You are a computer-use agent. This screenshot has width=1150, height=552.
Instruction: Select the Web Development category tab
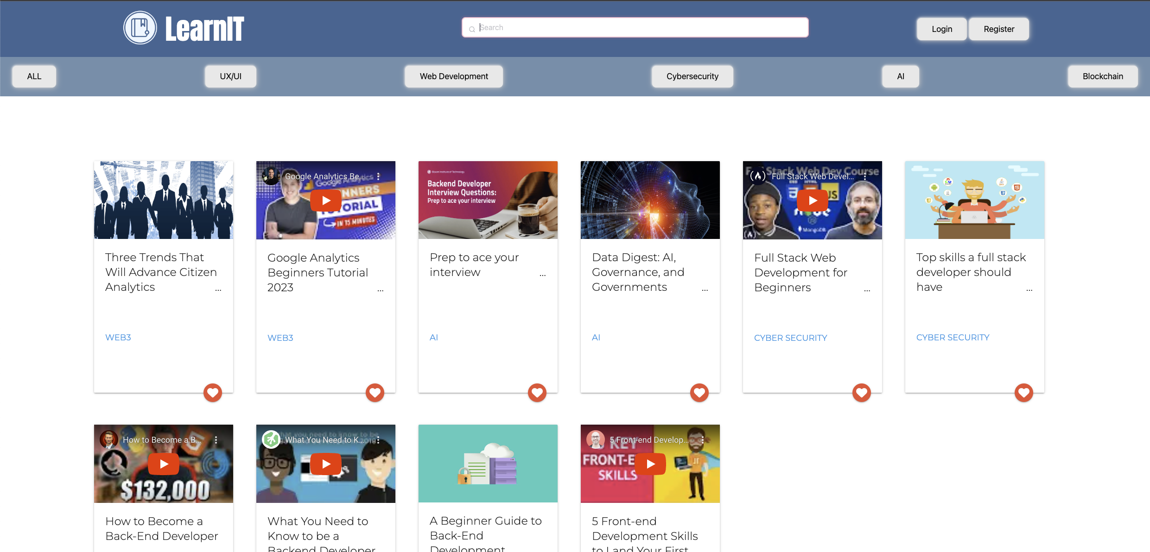click(x=454, y=76)
